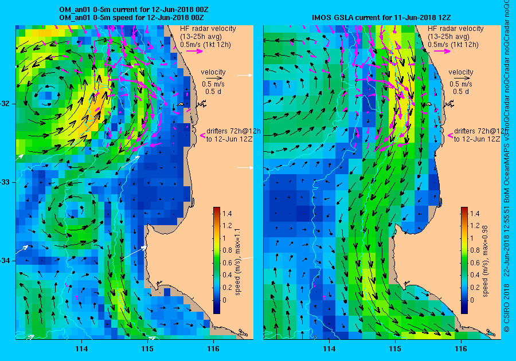
Task: Click "to 12-Jun 12Z" text on right map
Action: pos(477,139)
